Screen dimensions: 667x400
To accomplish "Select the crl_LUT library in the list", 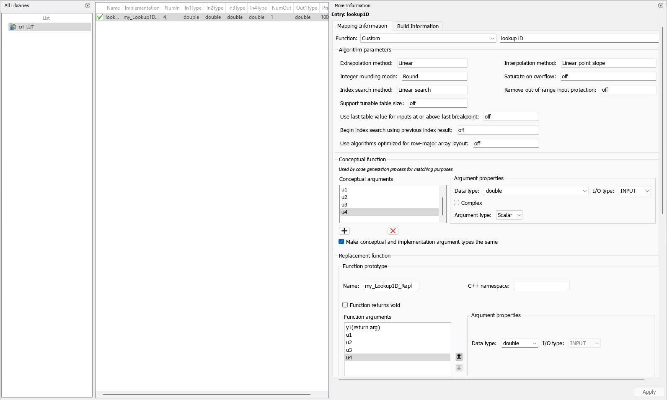I will 50,27.
